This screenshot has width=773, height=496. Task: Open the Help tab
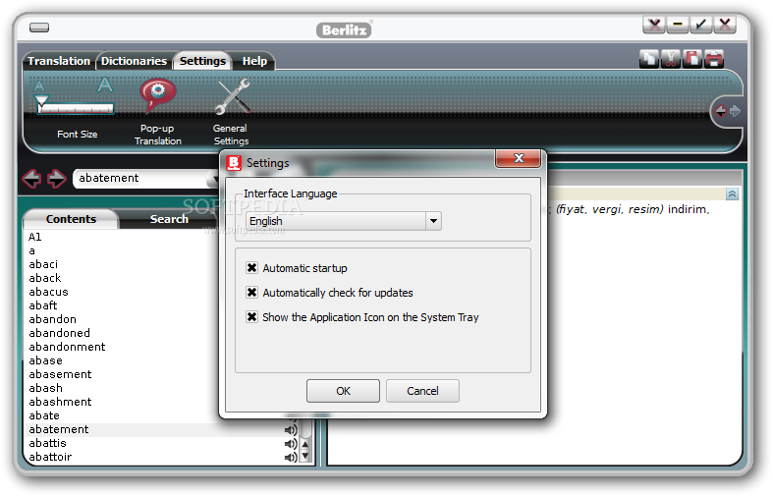(254, 61)
